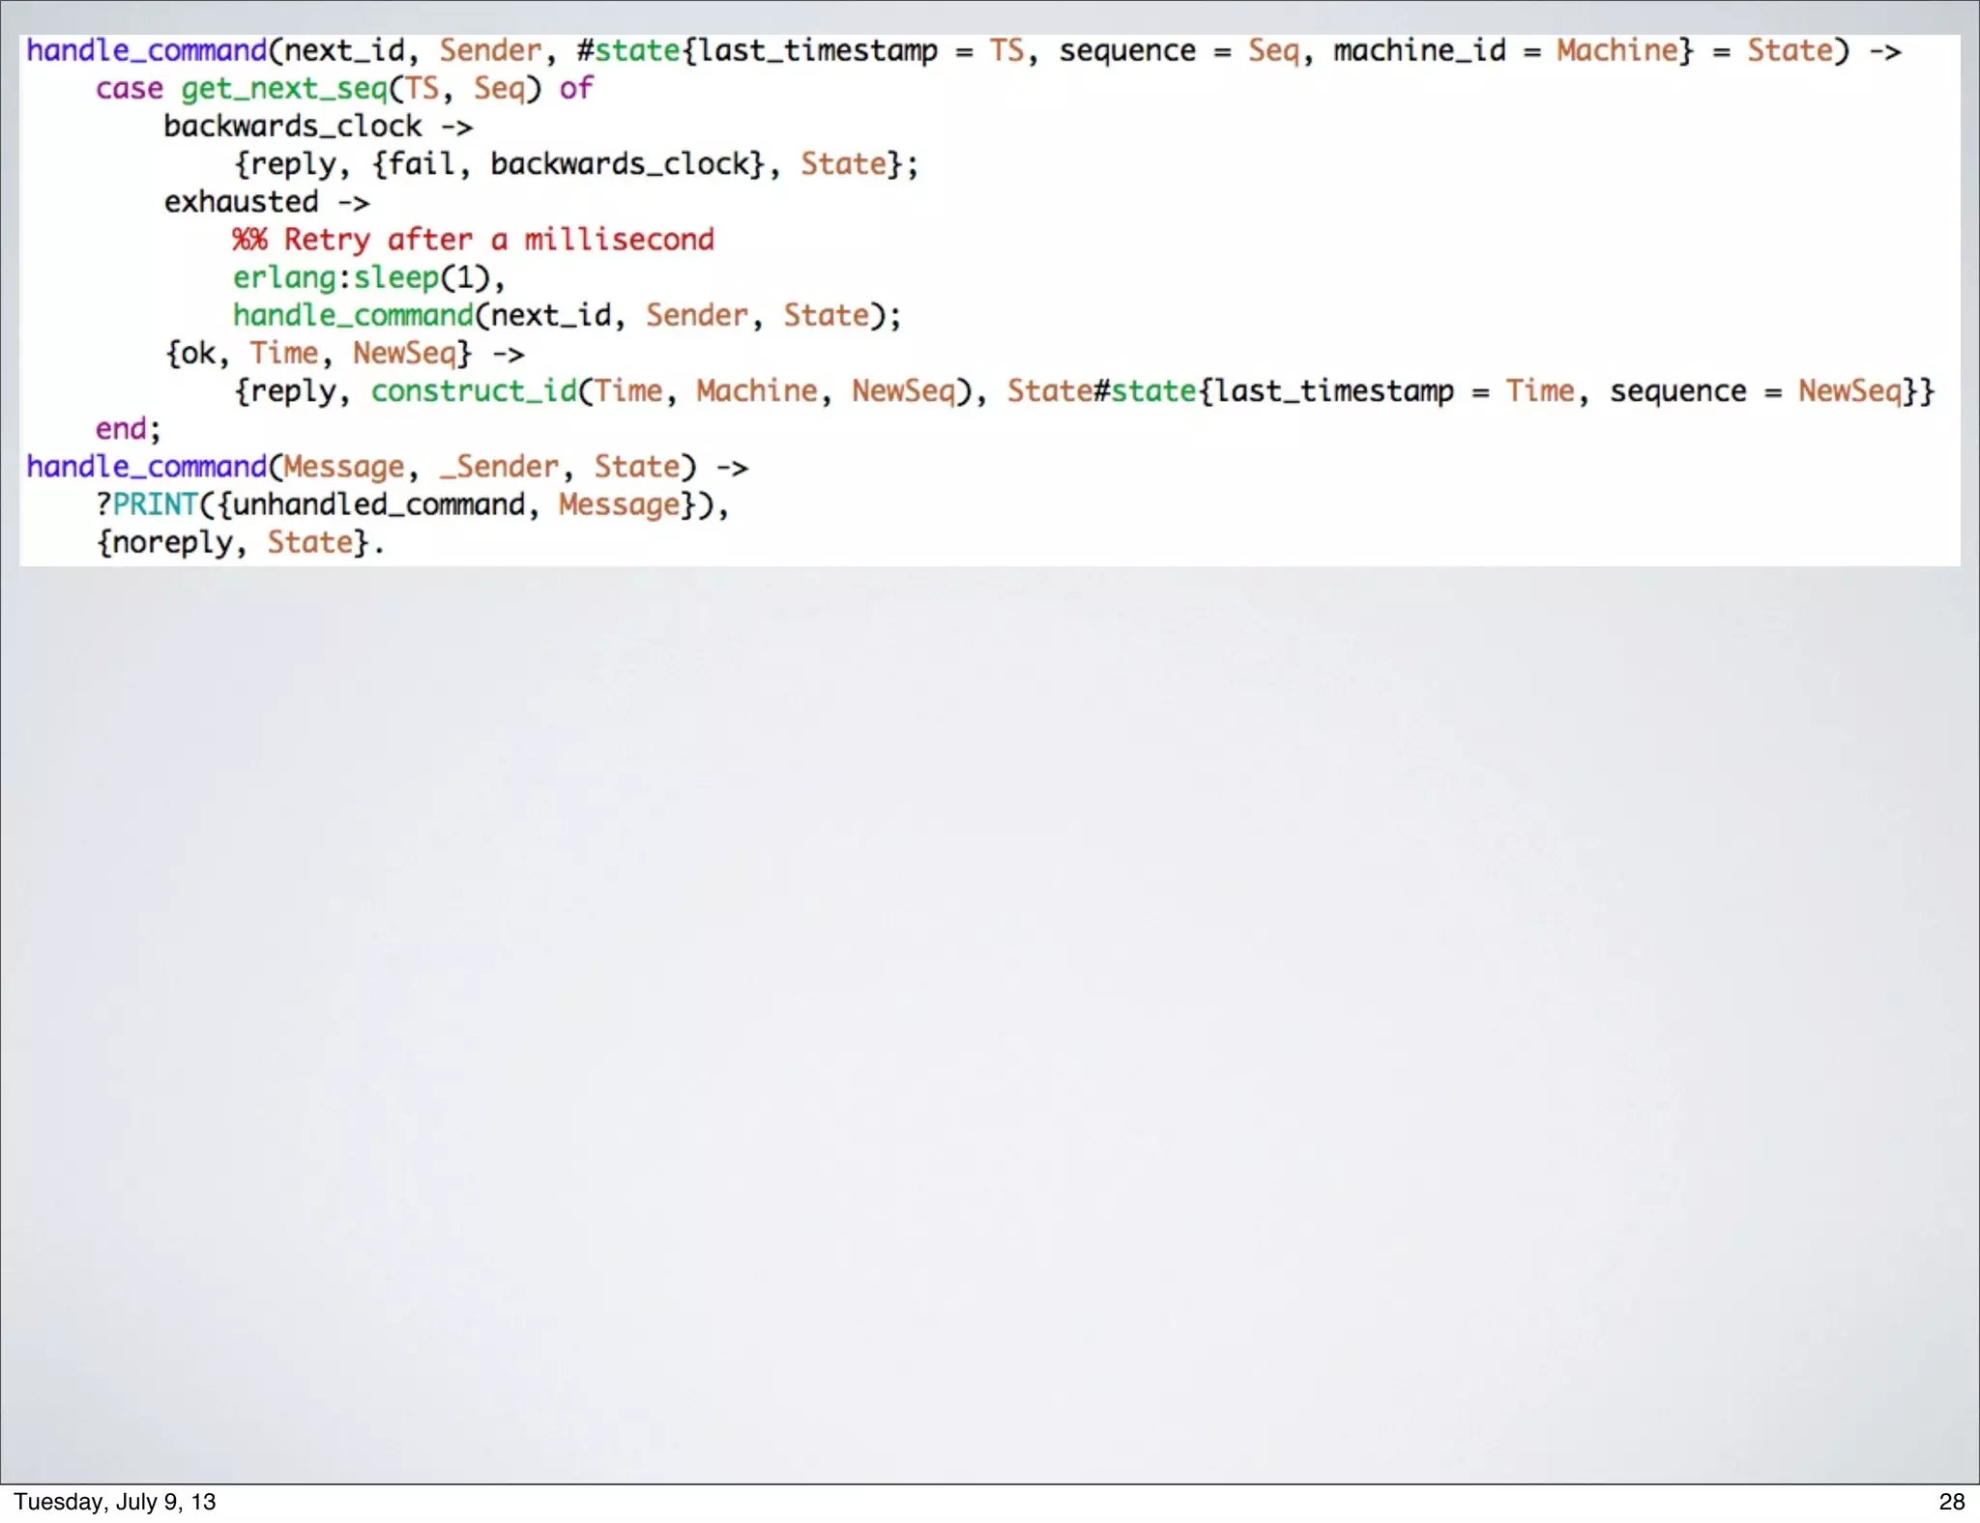Click the 'exhausted' clause label

pyautogui.click(x=241, y=202)
